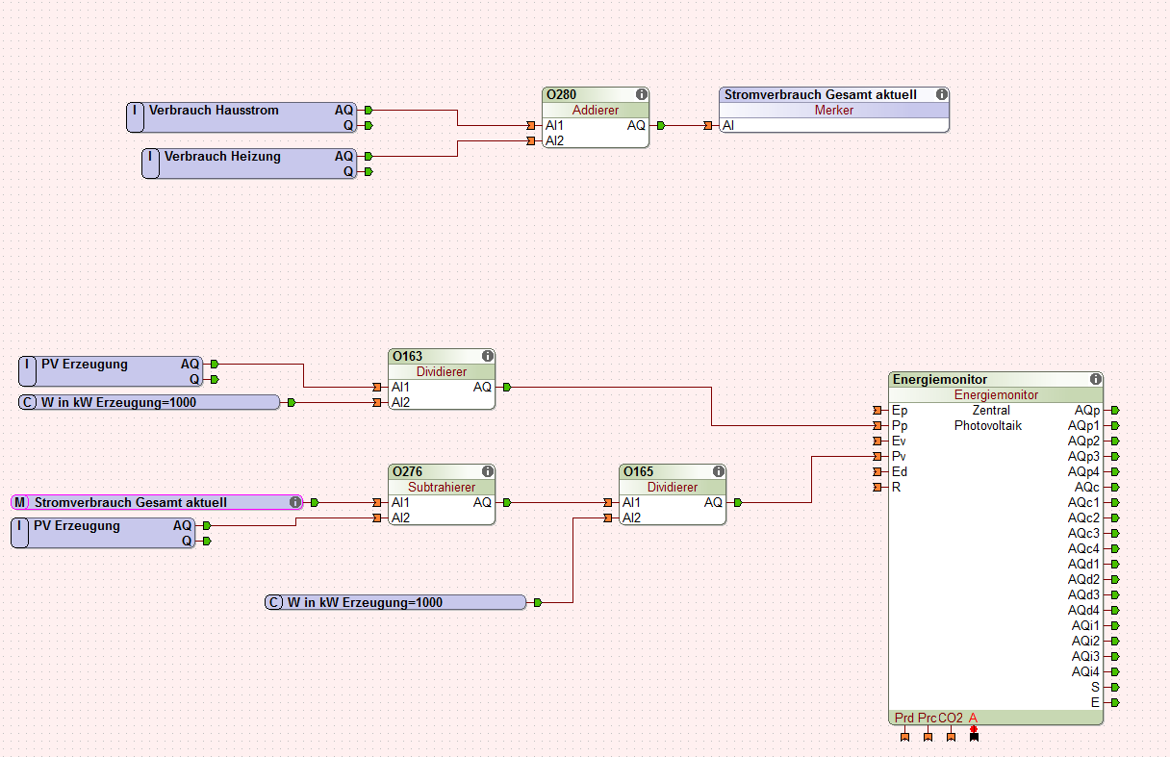Open info icon on O276 Subtrahierer block
The height and width of the screenshot is (757, 1170).
pos(488,471)
